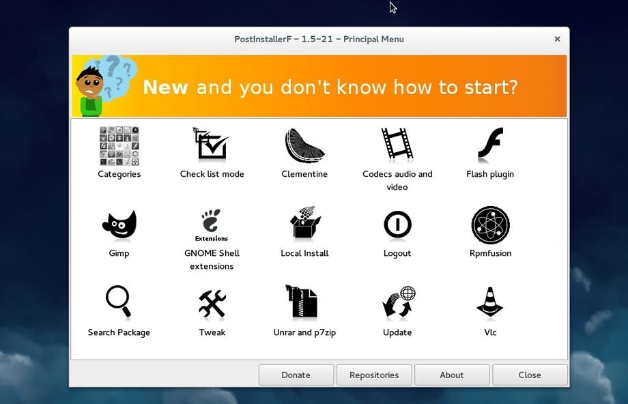
Task: Click the 'Categories' text label
Action: (119, 174)
